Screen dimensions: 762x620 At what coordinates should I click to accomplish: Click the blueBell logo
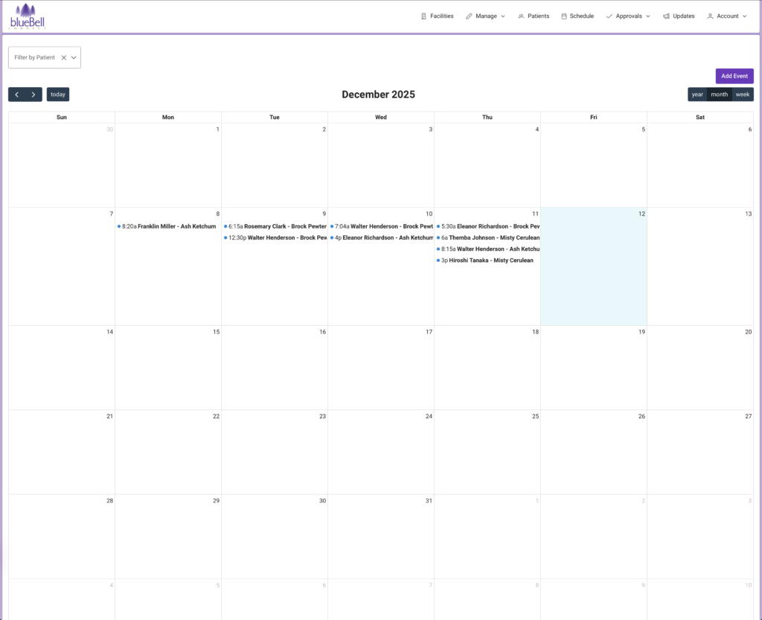tap(28, 16)
